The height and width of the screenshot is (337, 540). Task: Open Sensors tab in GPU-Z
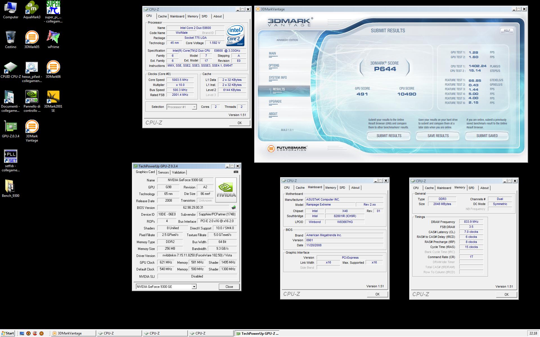163,172
